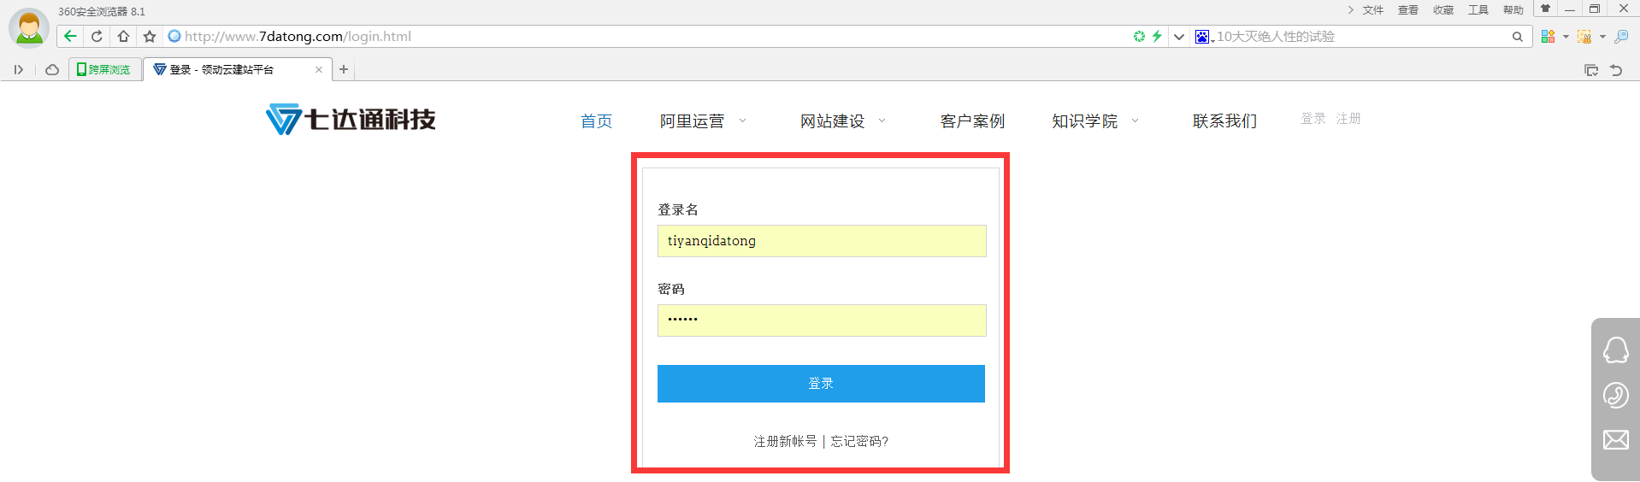The width and height of the screenshot is (1640, 482).
Task: Click the phone contact icon in side widget
Action: (1615, 395)
